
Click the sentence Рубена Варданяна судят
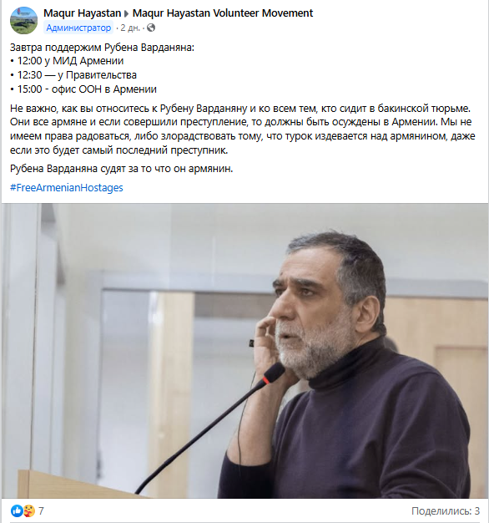point(122,169)
